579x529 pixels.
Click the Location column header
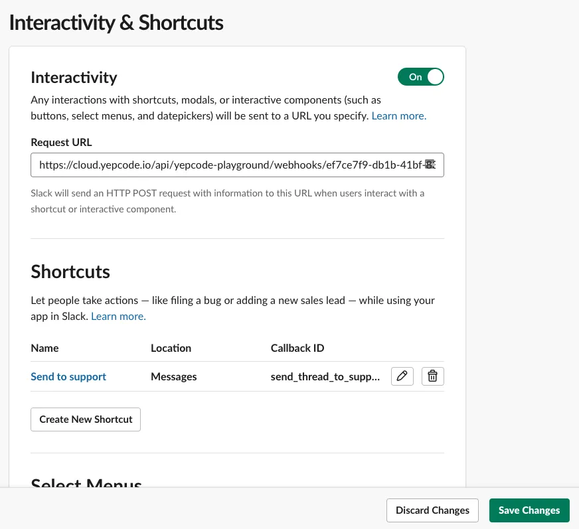[x=171, y=348]
